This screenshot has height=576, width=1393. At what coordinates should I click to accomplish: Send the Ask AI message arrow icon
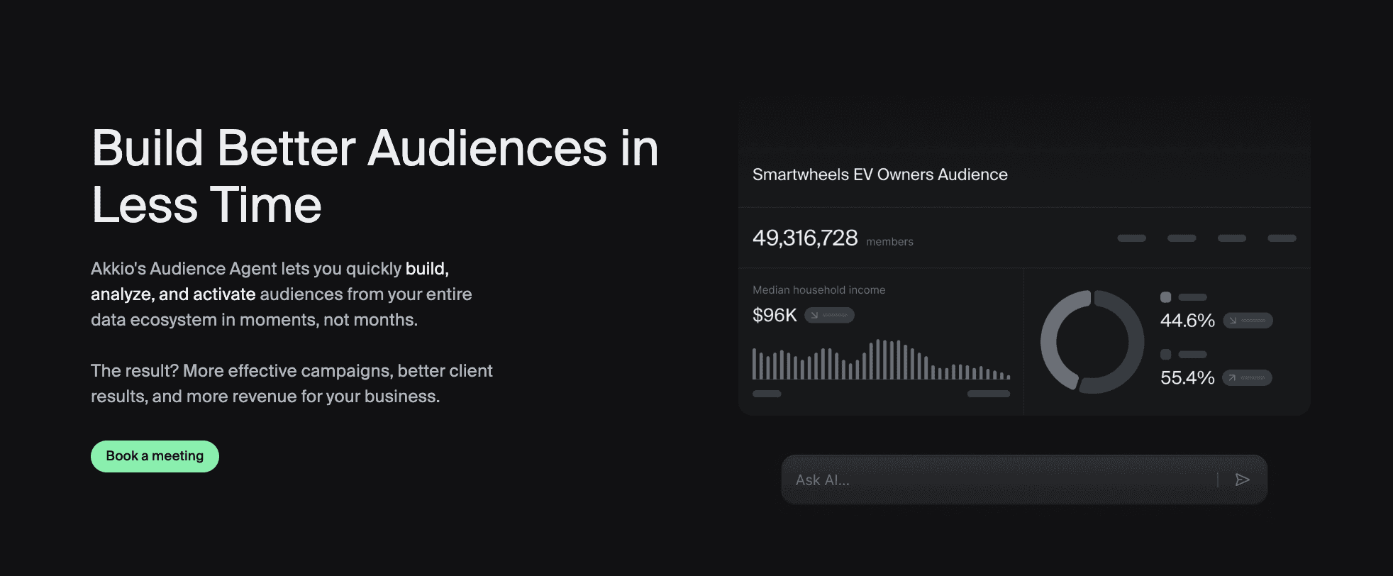coord(1242,480)
